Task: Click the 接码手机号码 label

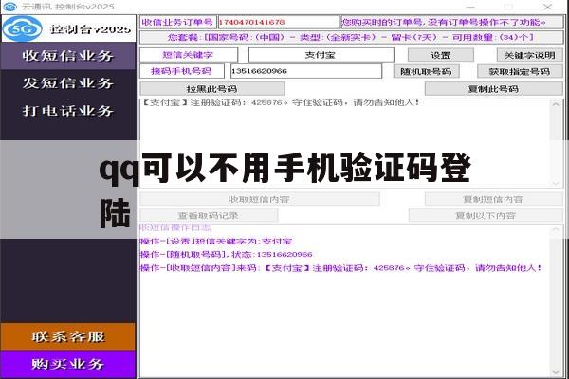Action: tap(181, 71)
